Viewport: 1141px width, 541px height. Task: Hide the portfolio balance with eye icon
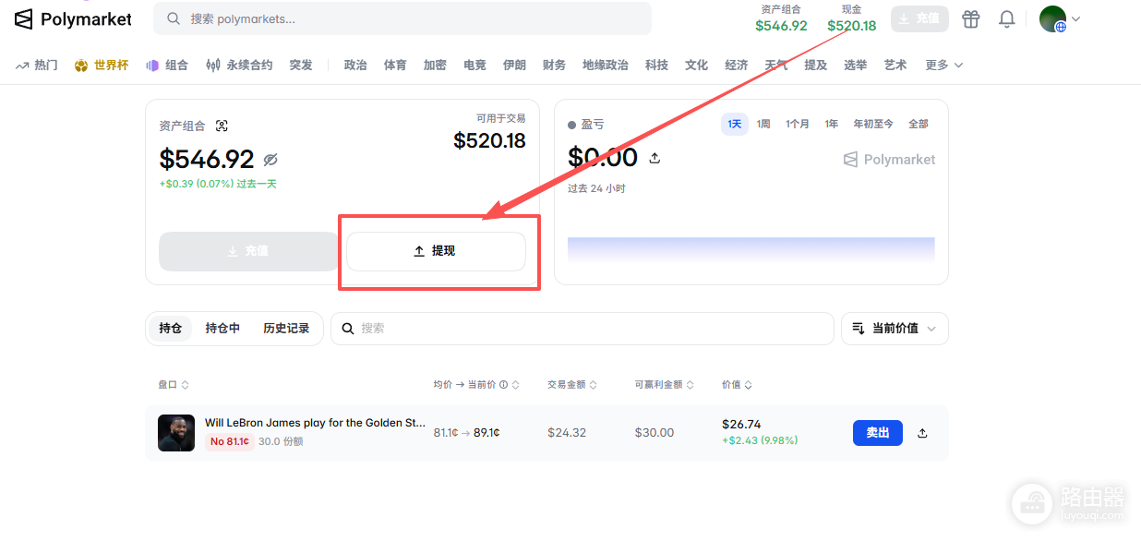(x=270, y=160)
